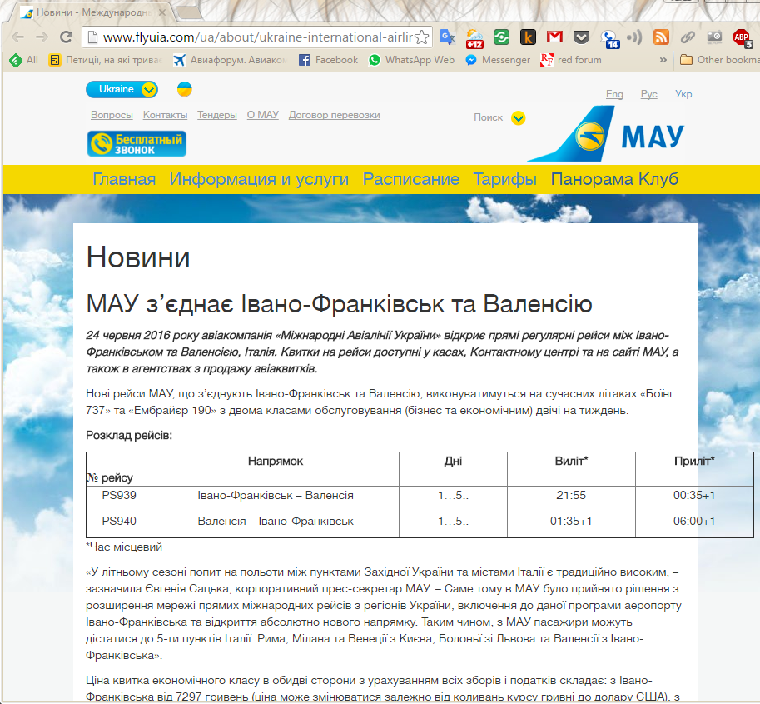Select the Панорама Клуб menu item
This screenshot has width=760, height=704.
click(x=614, y=179)
